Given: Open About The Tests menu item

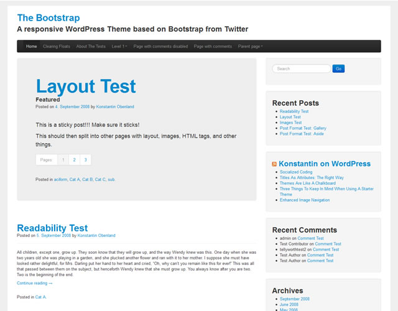Looking at the screenshot, I should point(91,47).
